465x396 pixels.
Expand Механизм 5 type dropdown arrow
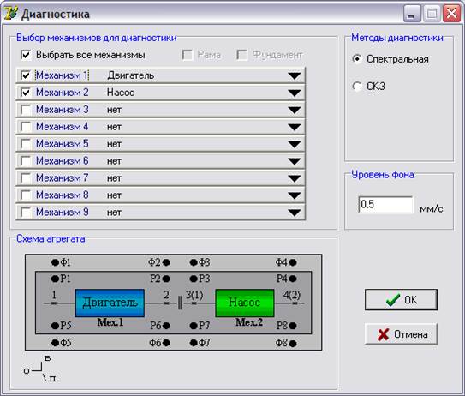point(295,145)
